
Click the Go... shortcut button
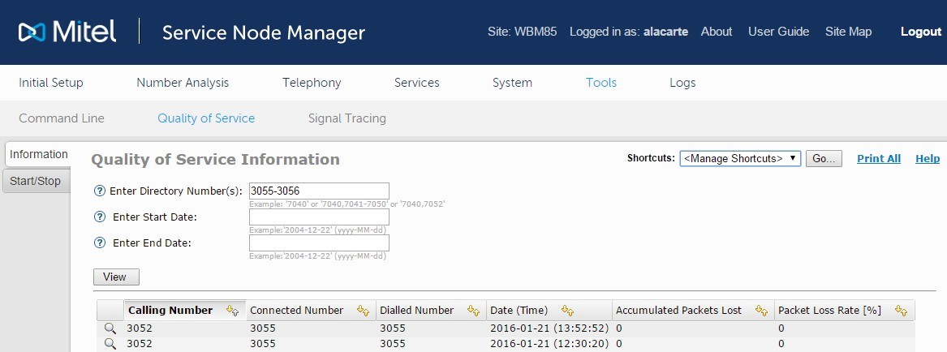pyautogui.click(x=823, y=159)
